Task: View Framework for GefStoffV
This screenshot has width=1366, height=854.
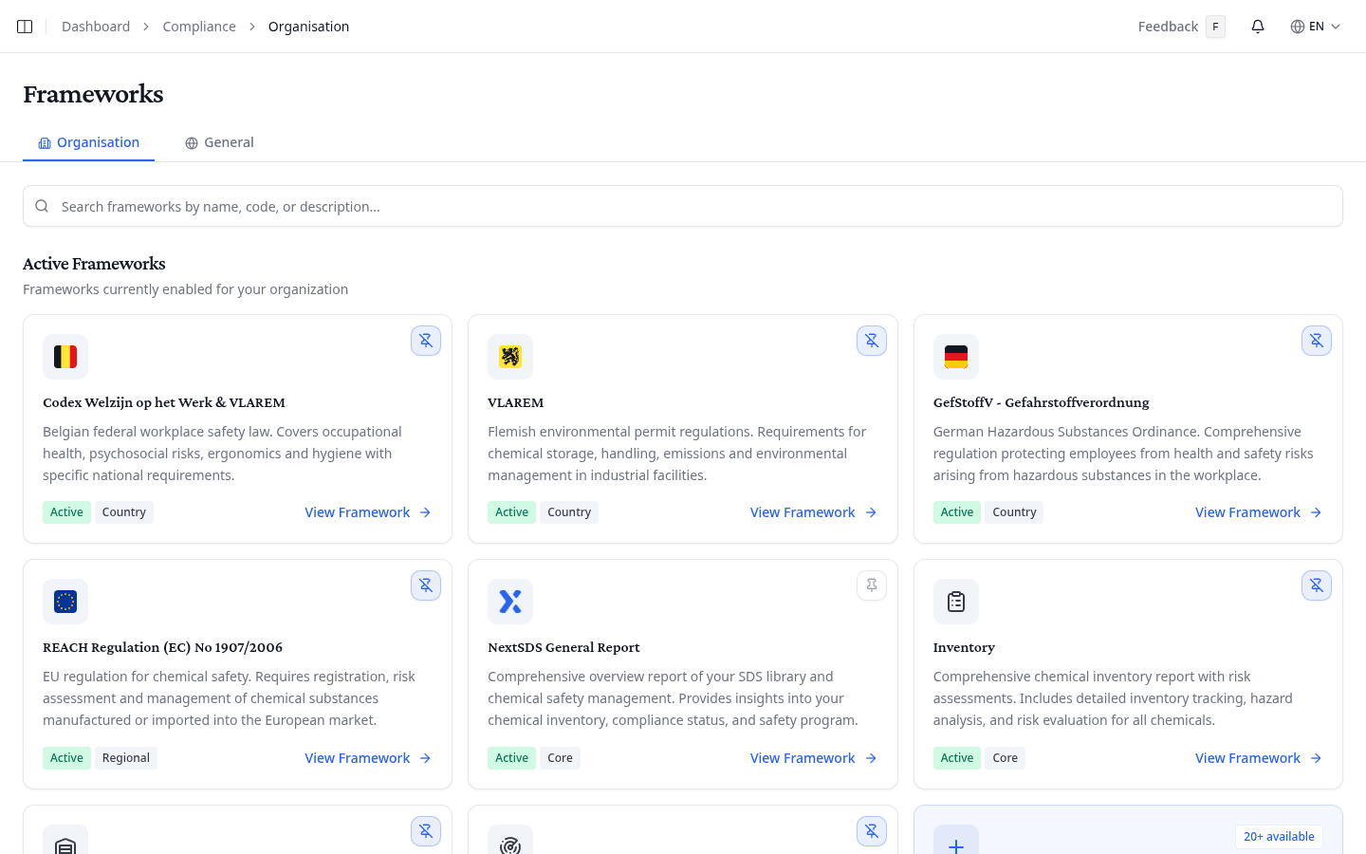Action: (x=1259, y=512)
